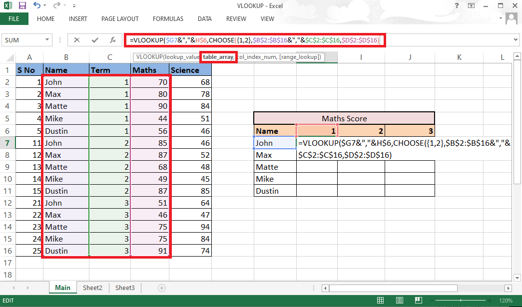Open the FILE backstage menu
The image size is (522, 307).
pyautogui.click(x=14, y=19)
